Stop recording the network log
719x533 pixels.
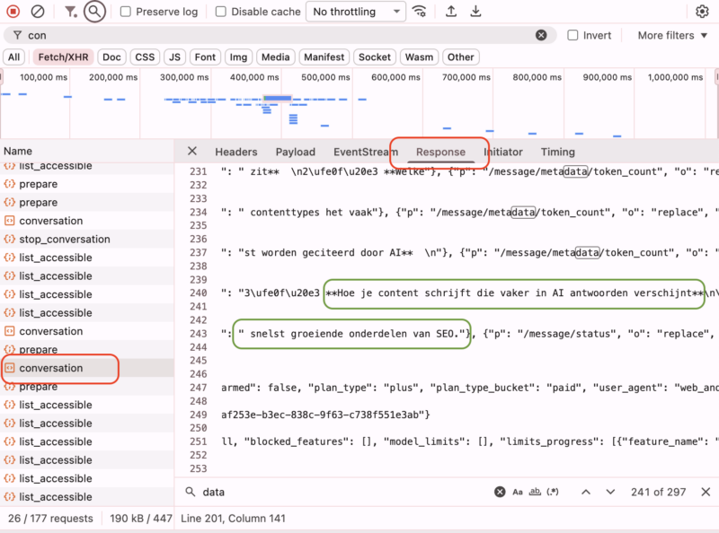click(x=12, y=12)
